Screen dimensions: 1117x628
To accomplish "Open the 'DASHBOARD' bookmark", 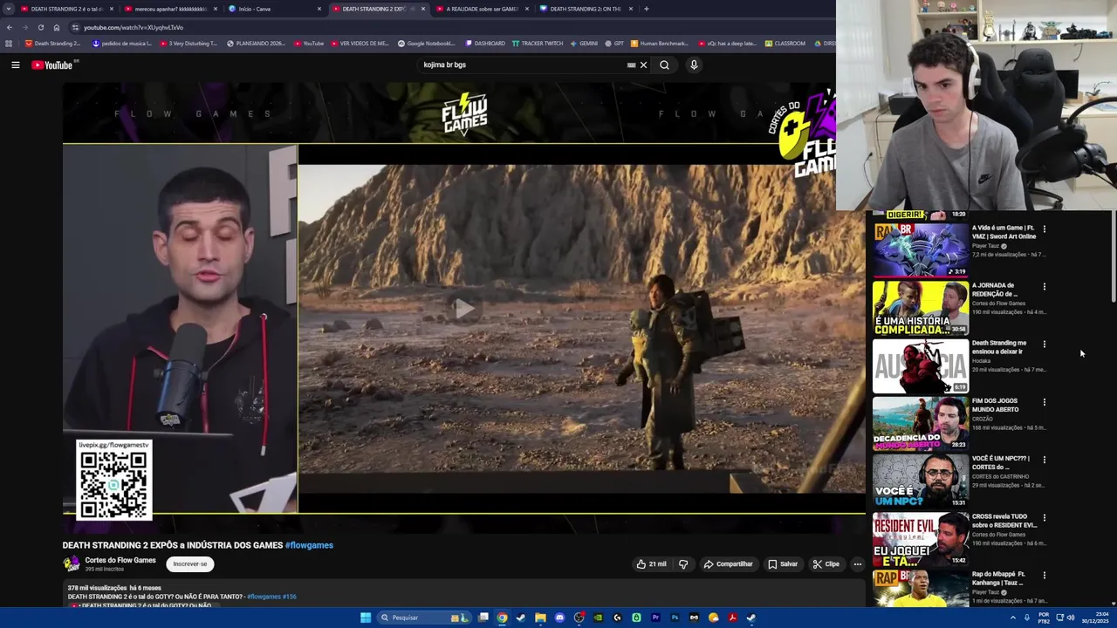I will click(485, 43).
